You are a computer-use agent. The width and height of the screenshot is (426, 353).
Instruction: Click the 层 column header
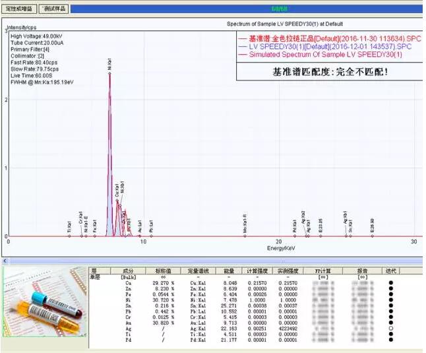tap(100, 271)
